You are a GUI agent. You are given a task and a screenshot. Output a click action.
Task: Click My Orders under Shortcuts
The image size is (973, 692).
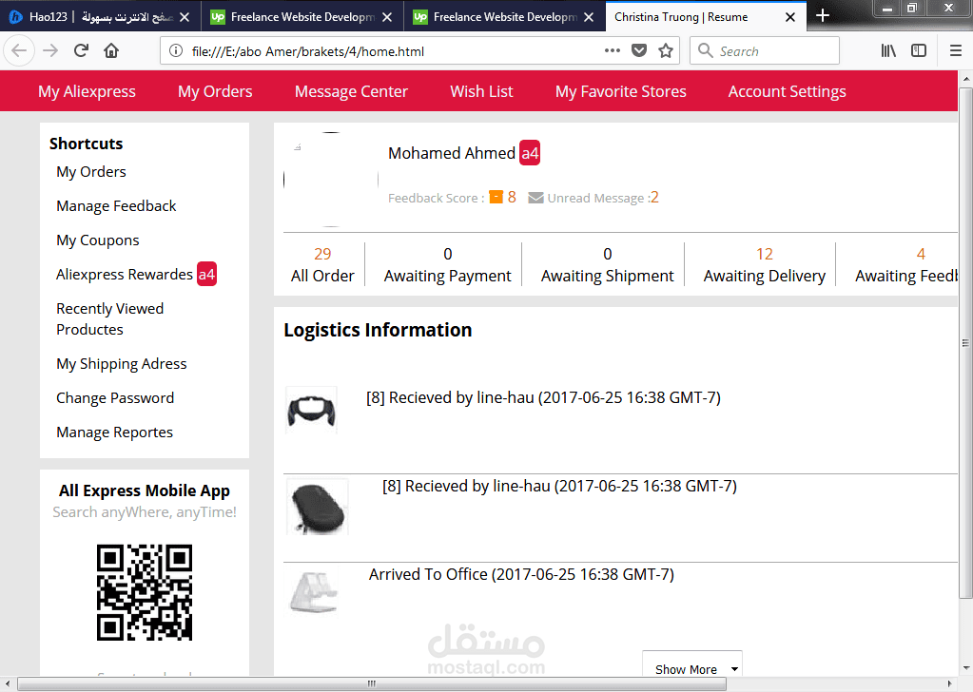[x=91, y=172]
